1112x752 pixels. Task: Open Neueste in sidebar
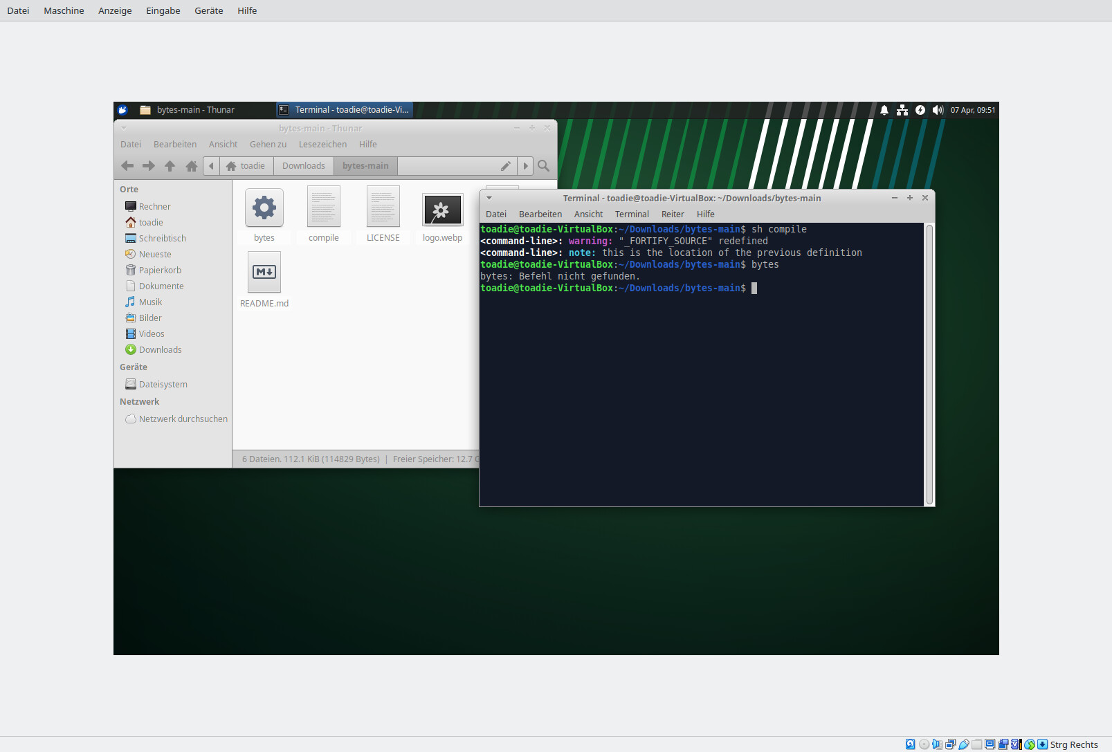[x=155, y=254]
